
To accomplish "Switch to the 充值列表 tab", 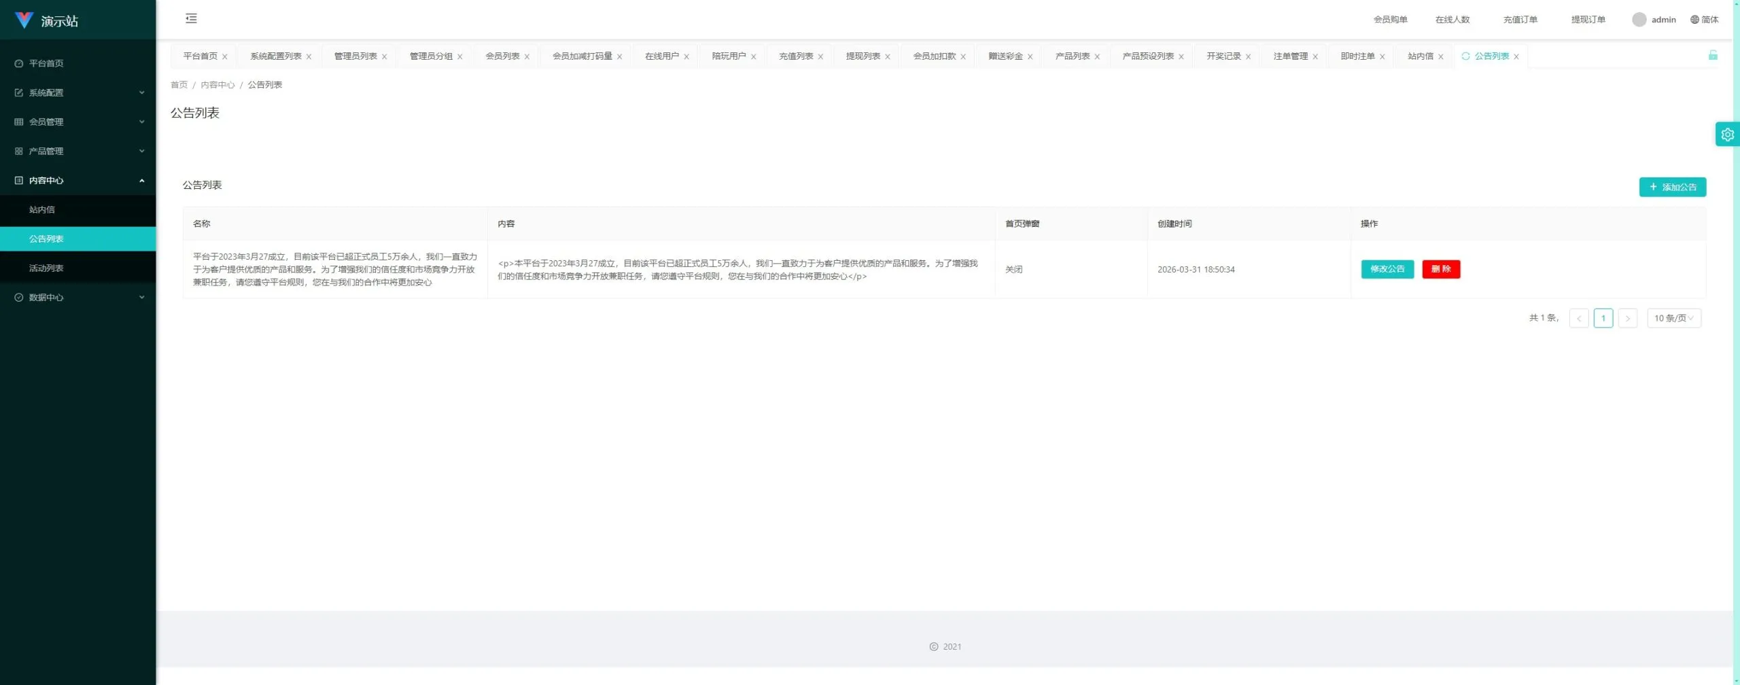I will [x=796, y=56].
